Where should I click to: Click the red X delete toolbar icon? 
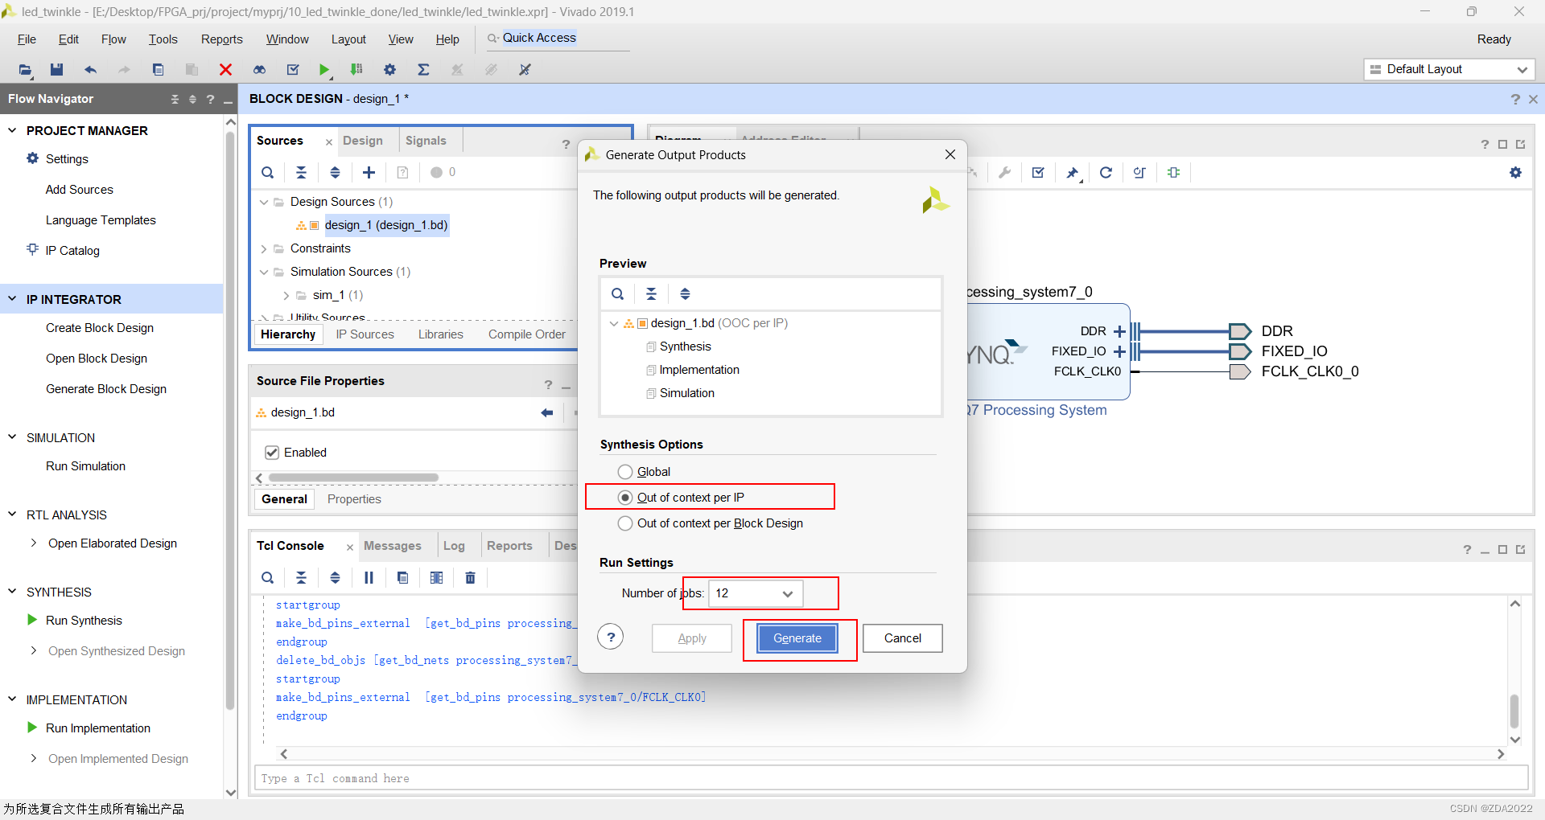click(x=225, y=70)
